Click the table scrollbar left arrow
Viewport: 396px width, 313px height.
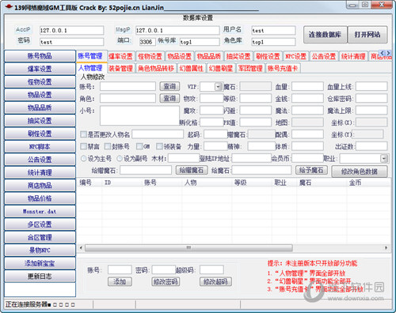[x=81, y=247]
